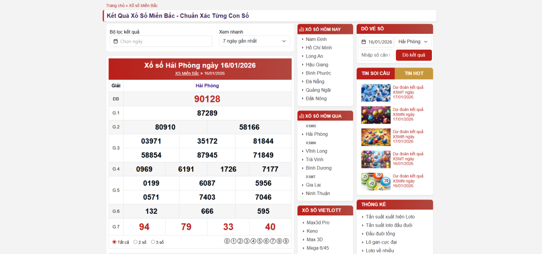This screenshot has height=254, width=542.
Task: Open the Hồ Chí Minh lottery link
Action: [x=319, y=48]
